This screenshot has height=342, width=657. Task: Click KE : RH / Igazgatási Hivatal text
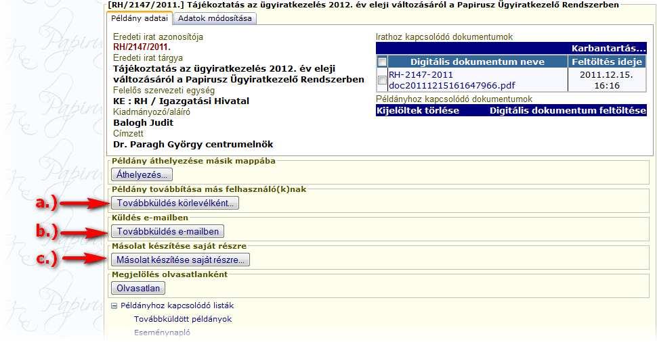tap(181, 101)
